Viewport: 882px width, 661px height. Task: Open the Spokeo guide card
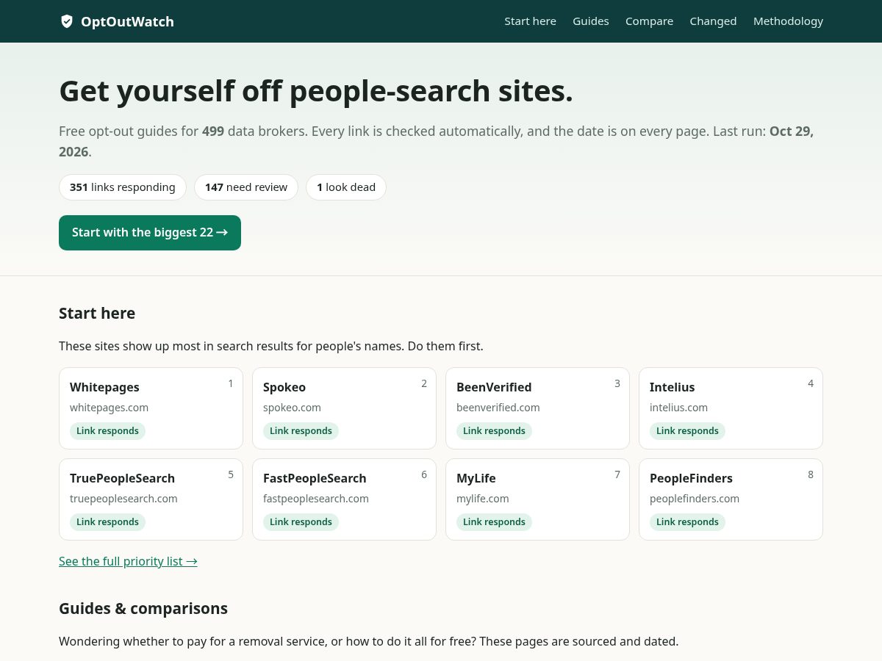(x=344, y=408)
